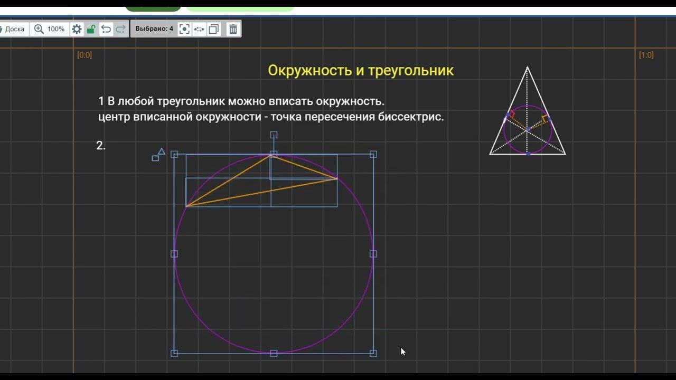Delete selection with the trash icon
The image size is (676, 380).
click(x=233, y=29)
